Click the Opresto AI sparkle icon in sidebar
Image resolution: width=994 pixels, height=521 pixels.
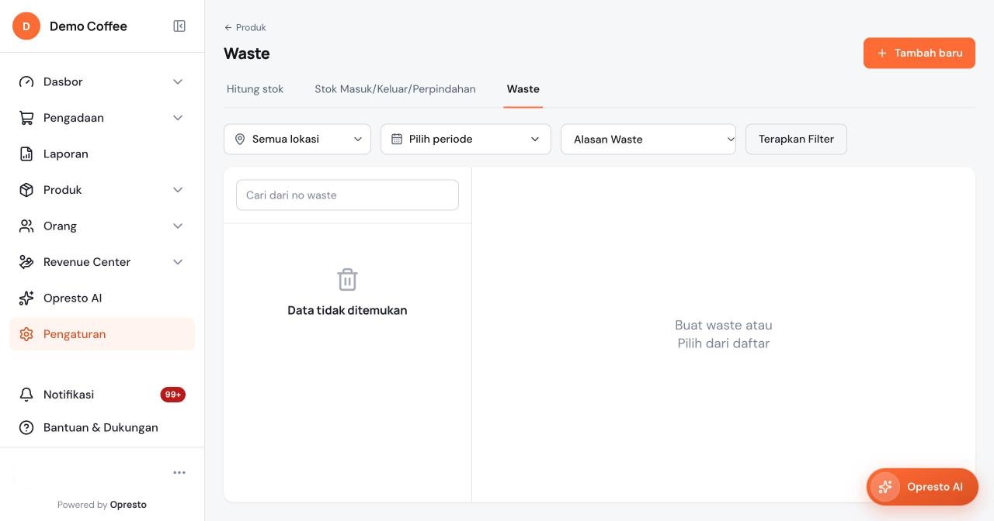click(x=26, y=298)
